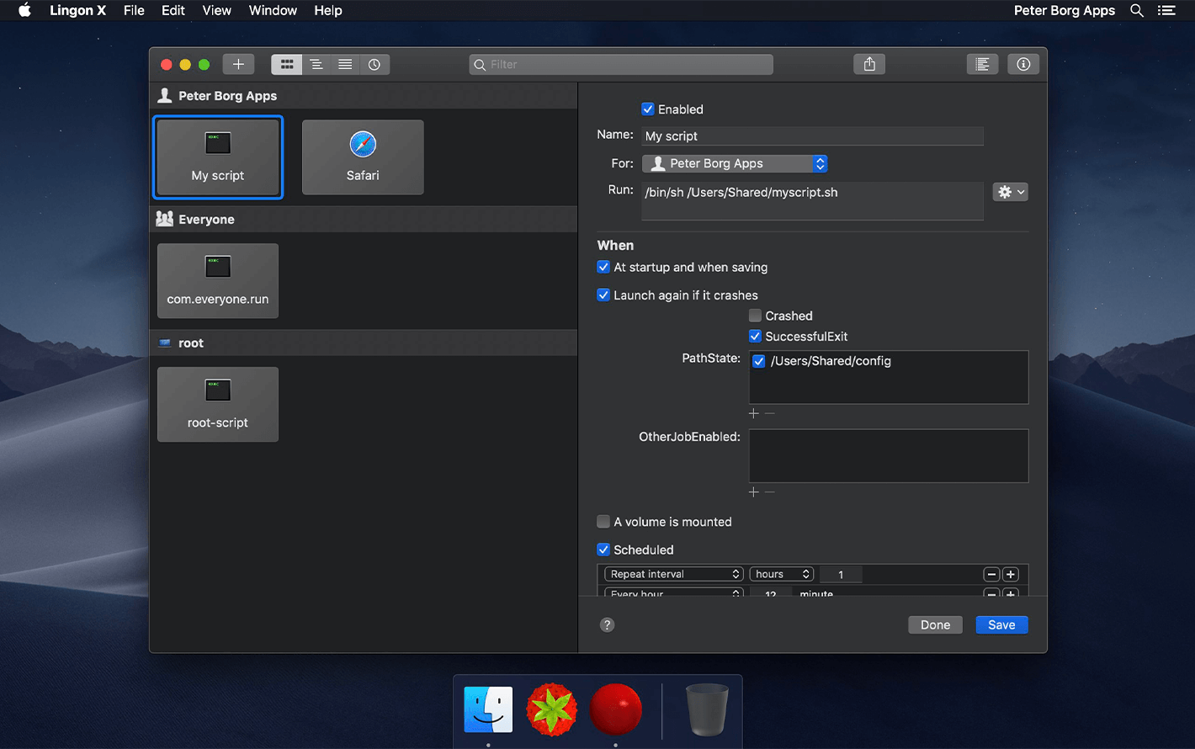
Task: Open the Apple menu
Action: pyautogui.click(x=24, y=10)
